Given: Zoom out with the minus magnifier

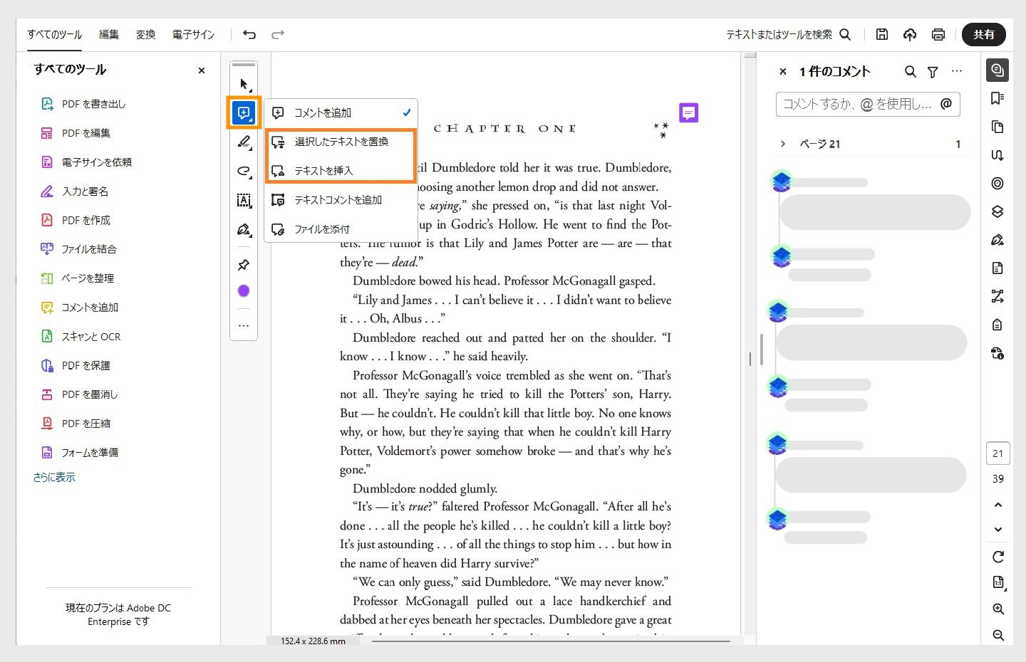Looking at the screenshot, I should 997,635.
